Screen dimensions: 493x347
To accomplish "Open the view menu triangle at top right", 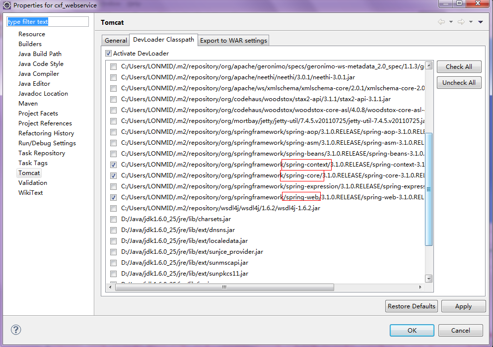I will (481, 22).
